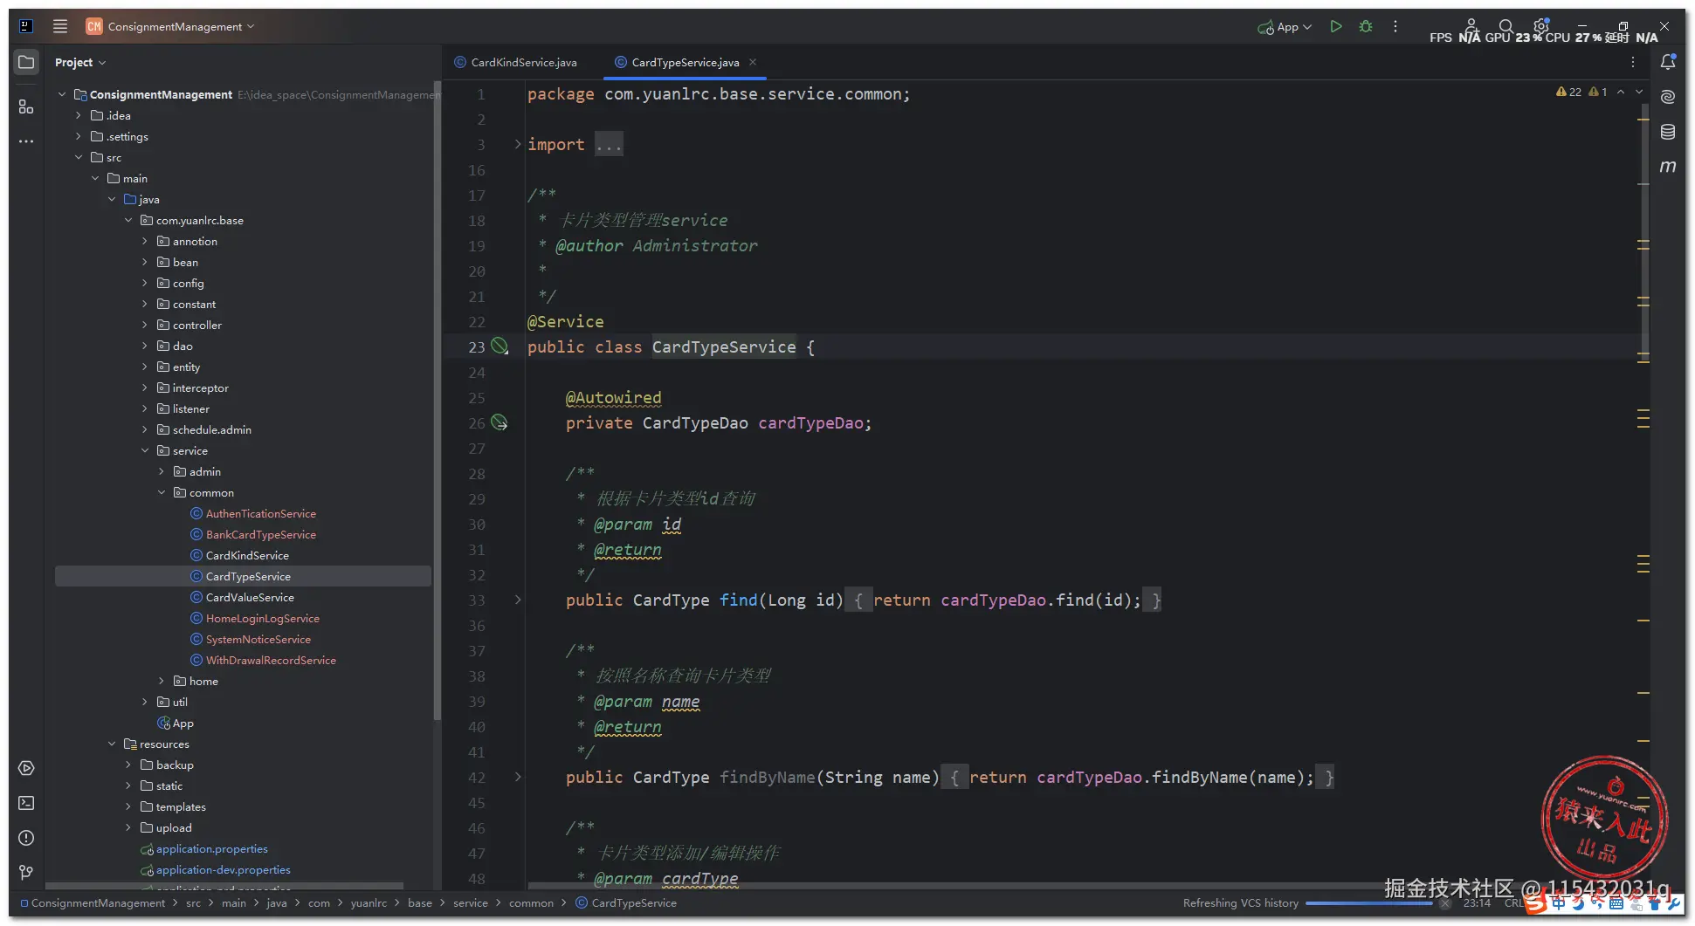Debug the App configuration

(1366, 27)
